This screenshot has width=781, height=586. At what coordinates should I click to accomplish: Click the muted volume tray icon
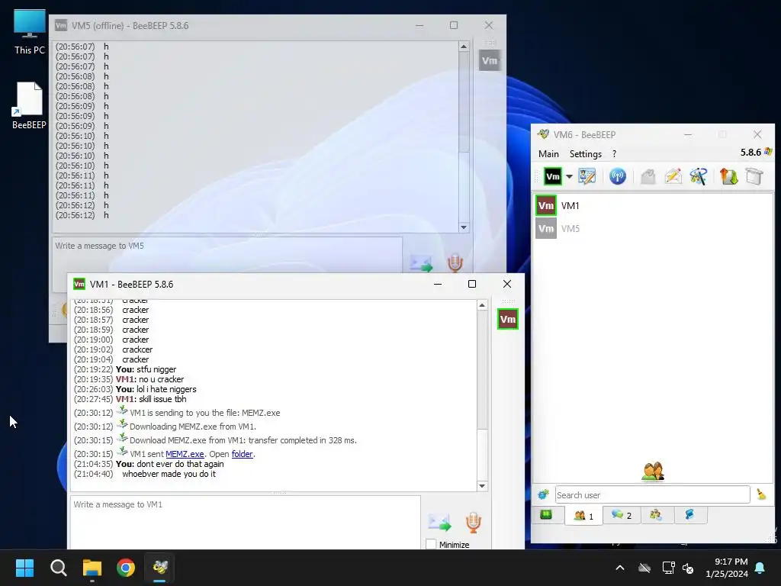(x=688, y=568)
